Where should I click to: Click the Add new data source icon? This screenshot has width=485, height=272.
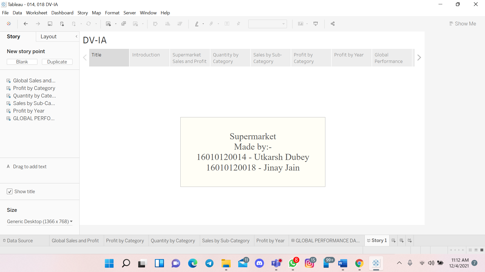click(62, 24)
